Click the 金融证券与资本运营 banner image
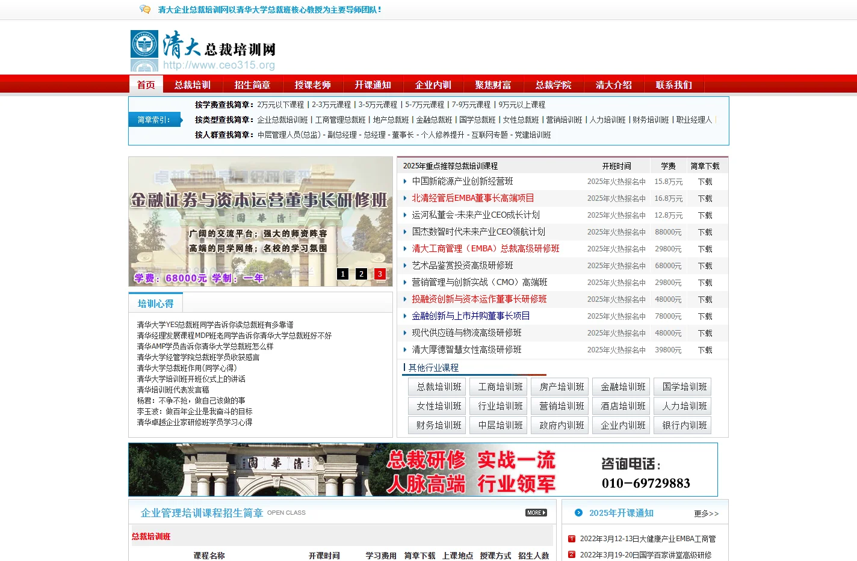This screenshot has height=561, width=857. tap(261, 221)
